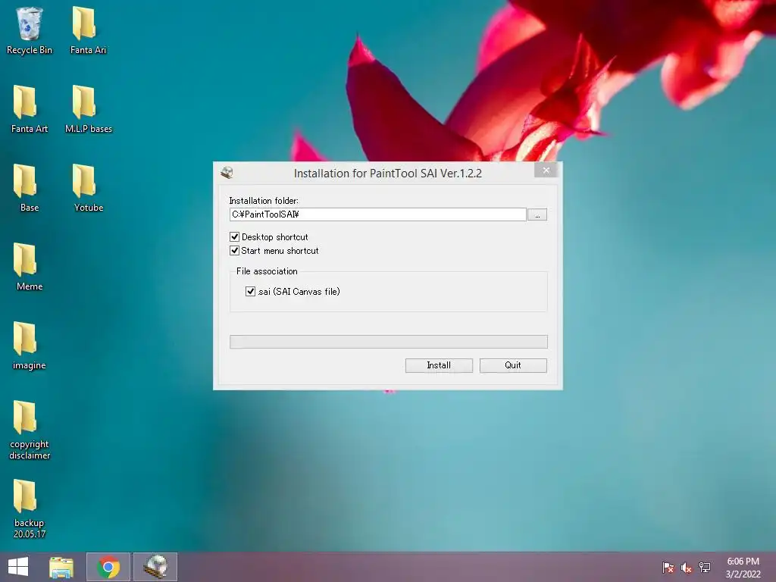Click the SAI installer taskbar icon
Screen dimensions: 776x582
(155, 567)
